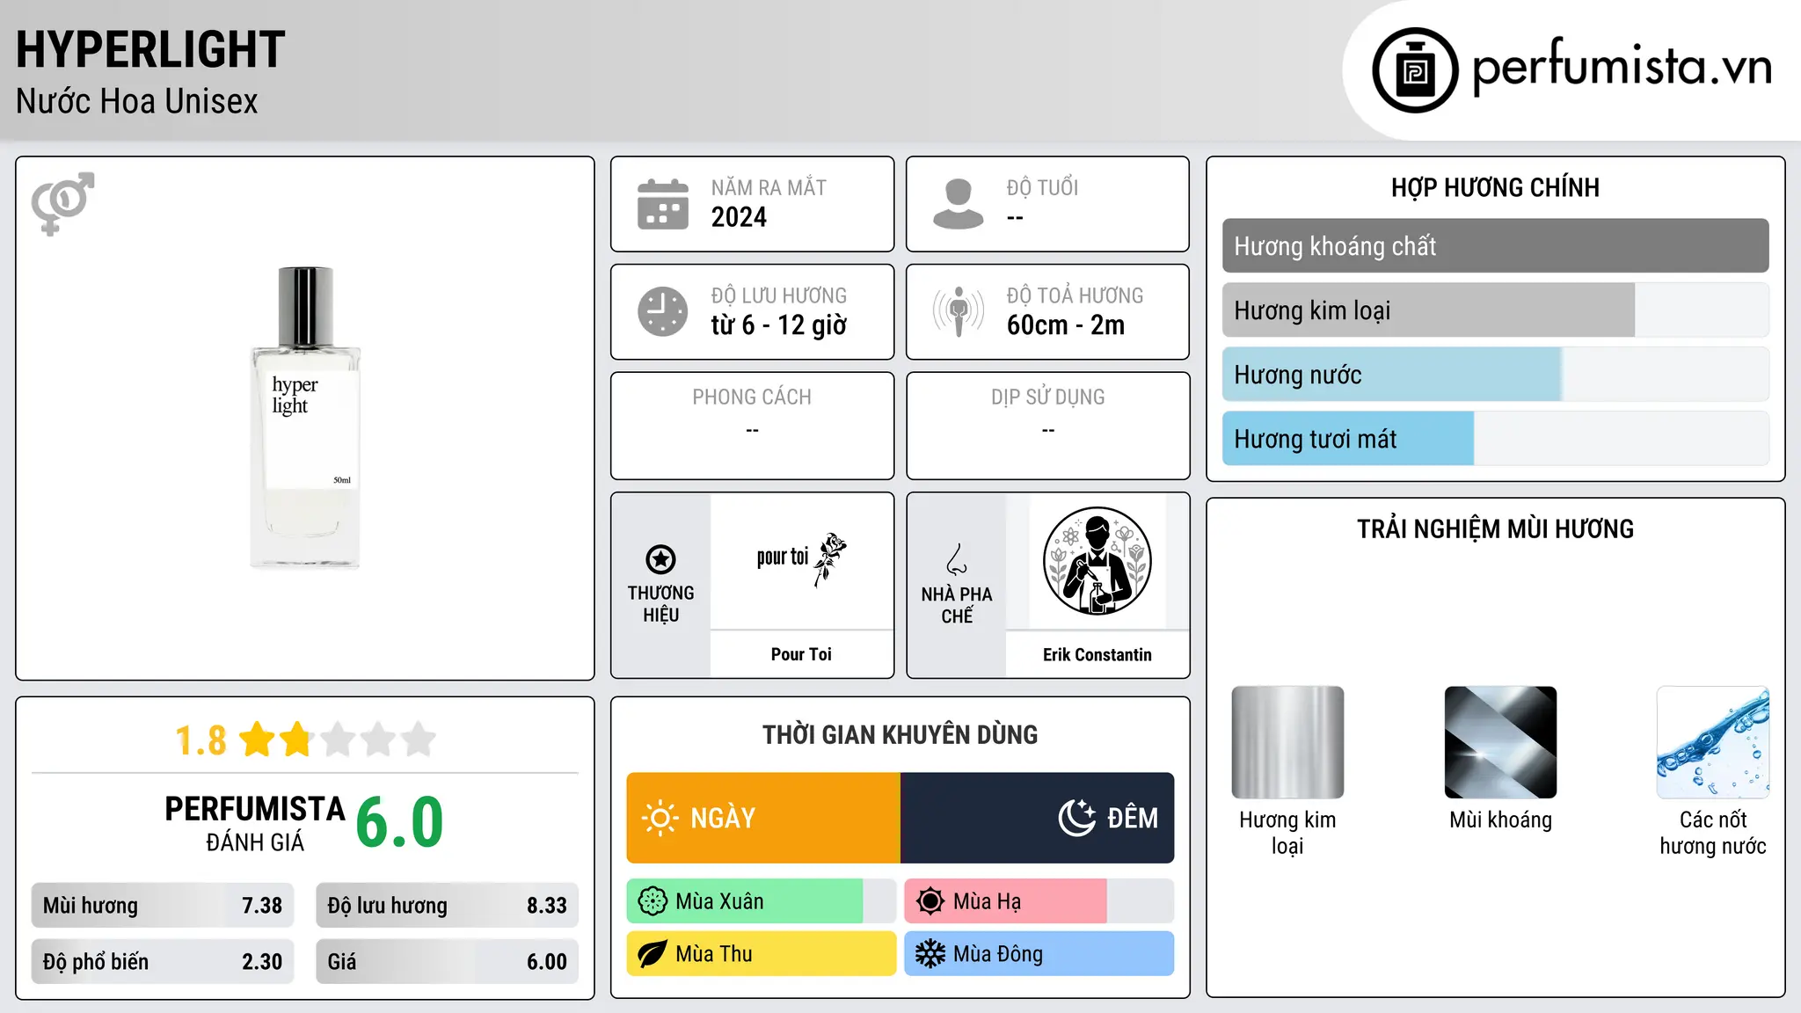Click the green 6.0 Perfumista score
Image resolution: width=1801 pixels, height=1013 pixels.
tap(399, 822)
